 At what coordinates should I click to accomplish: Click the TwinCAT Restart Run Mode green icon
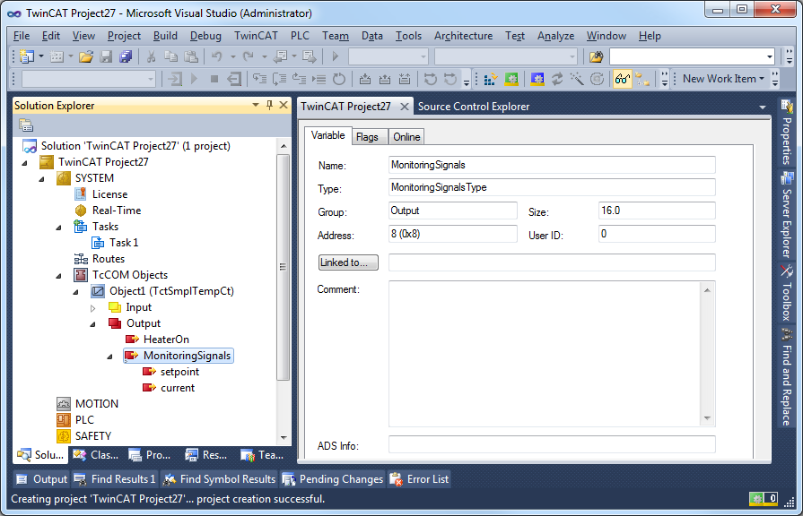pos(511,79)
